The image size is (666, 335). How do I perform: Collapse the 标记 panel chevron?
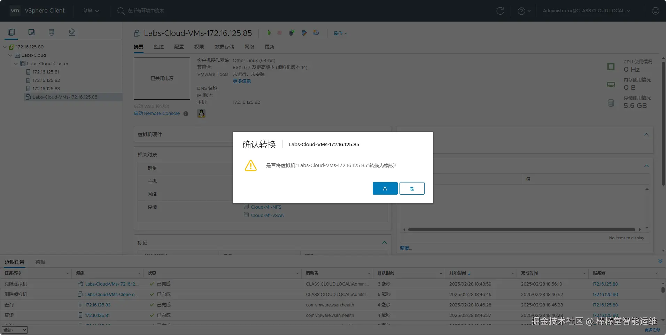(x=385, y=243)
